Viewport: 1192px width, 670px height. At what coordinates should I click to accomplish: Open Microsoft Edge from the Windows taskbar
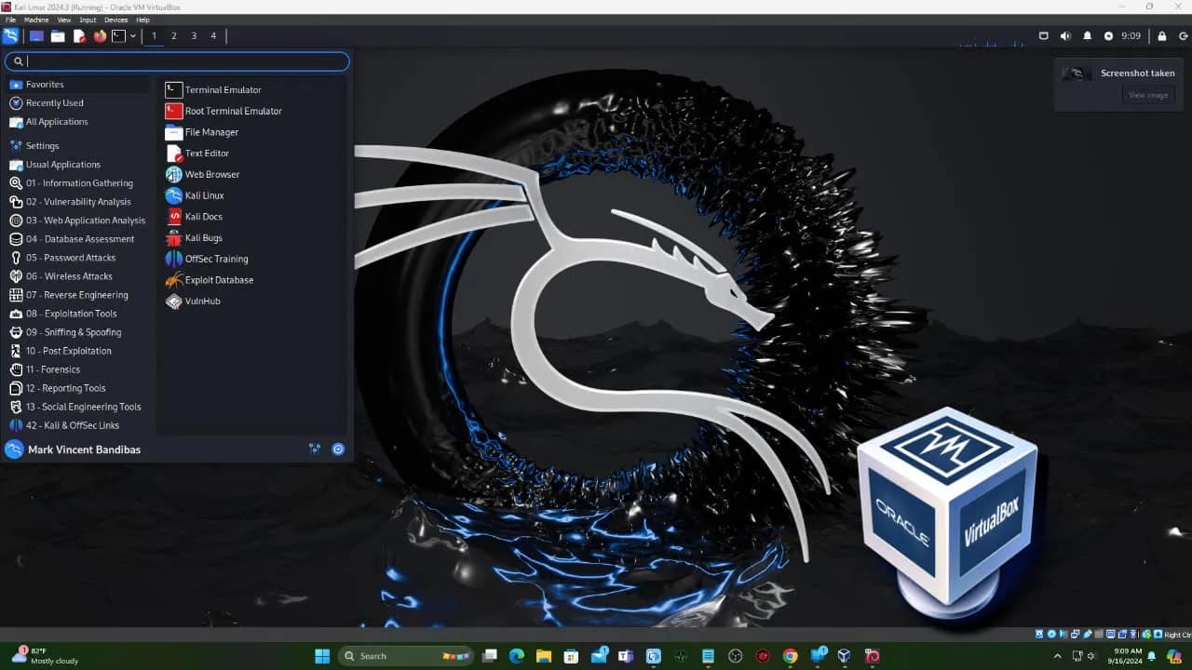coord(516,655)
